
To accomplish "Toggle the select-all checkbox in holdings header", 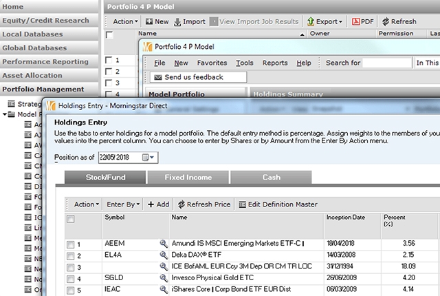I will tap(70, 219).
